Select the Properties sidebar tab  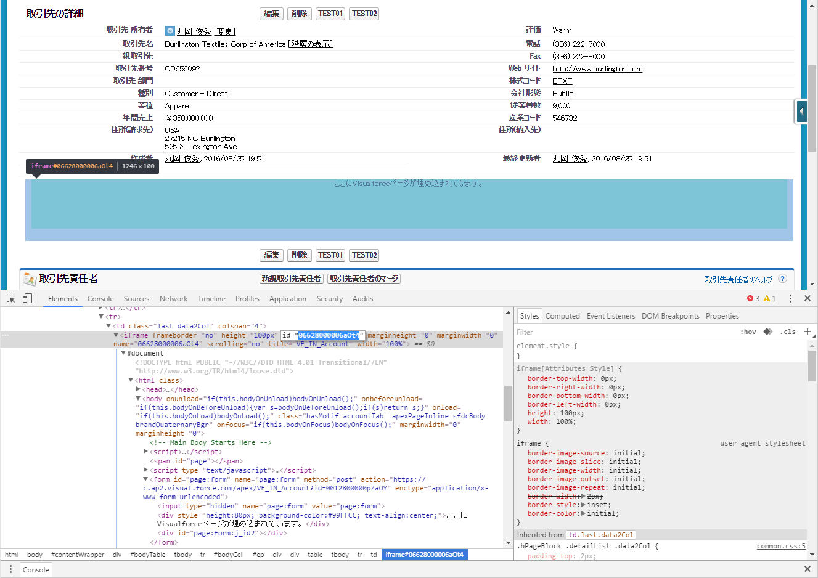[722, 316]
